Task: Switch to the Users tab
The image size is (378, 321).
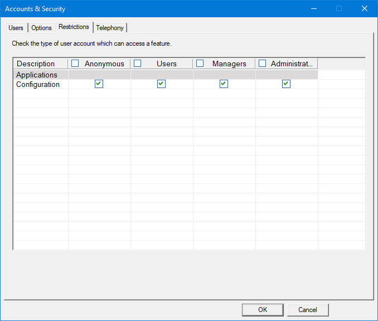Action: pos(16,28)
